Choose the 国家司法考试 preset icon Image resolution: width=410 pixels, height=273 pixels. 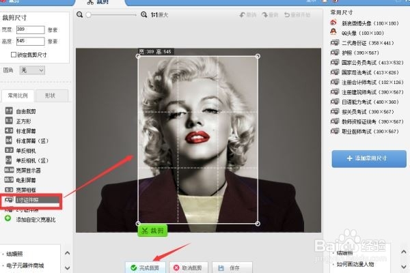coord(335,72)
